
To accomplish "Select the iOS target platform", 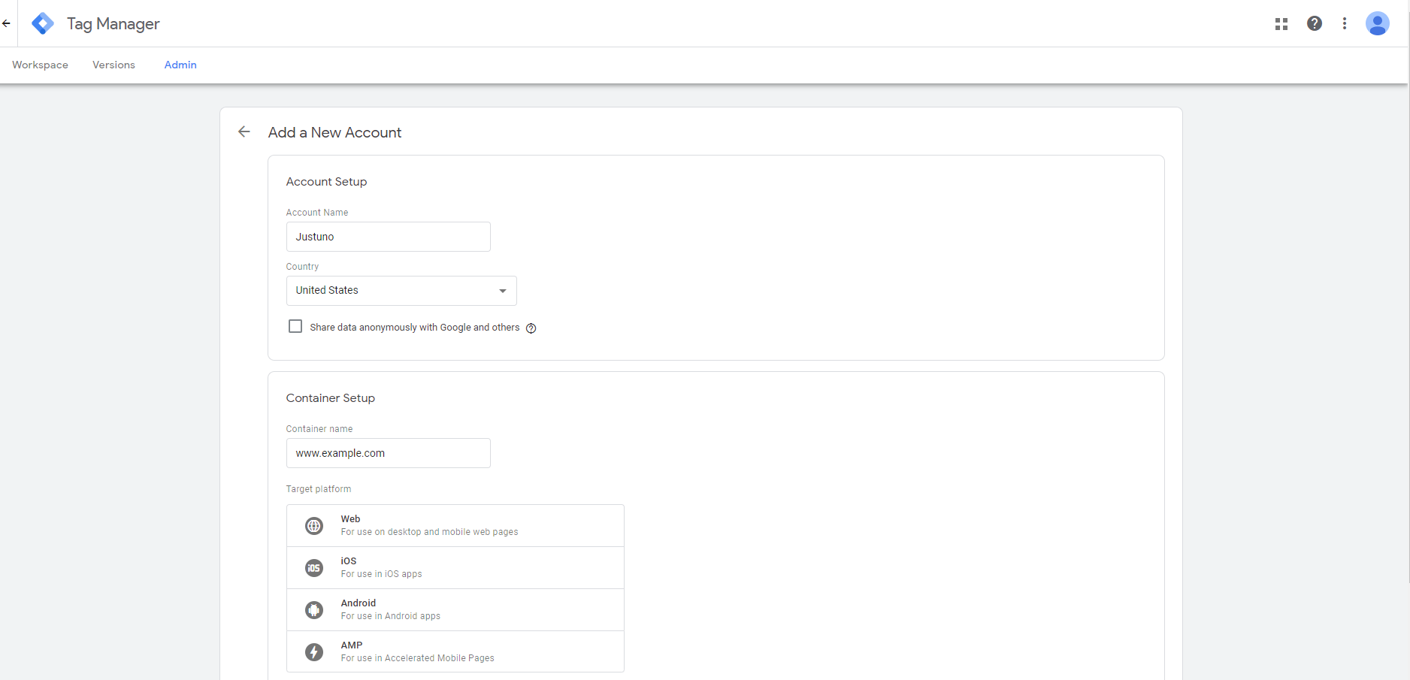I will coord(455,567).
